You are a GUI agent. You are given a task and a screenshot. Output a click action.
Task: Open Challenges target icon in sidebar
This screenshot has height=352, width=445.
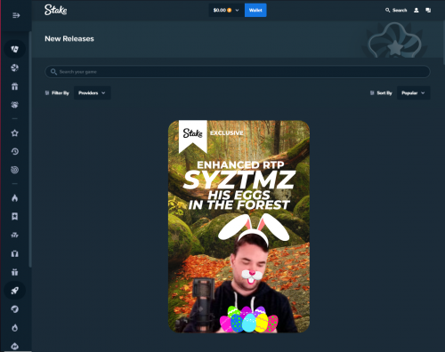pyautogui.click(x=14, y=170)
